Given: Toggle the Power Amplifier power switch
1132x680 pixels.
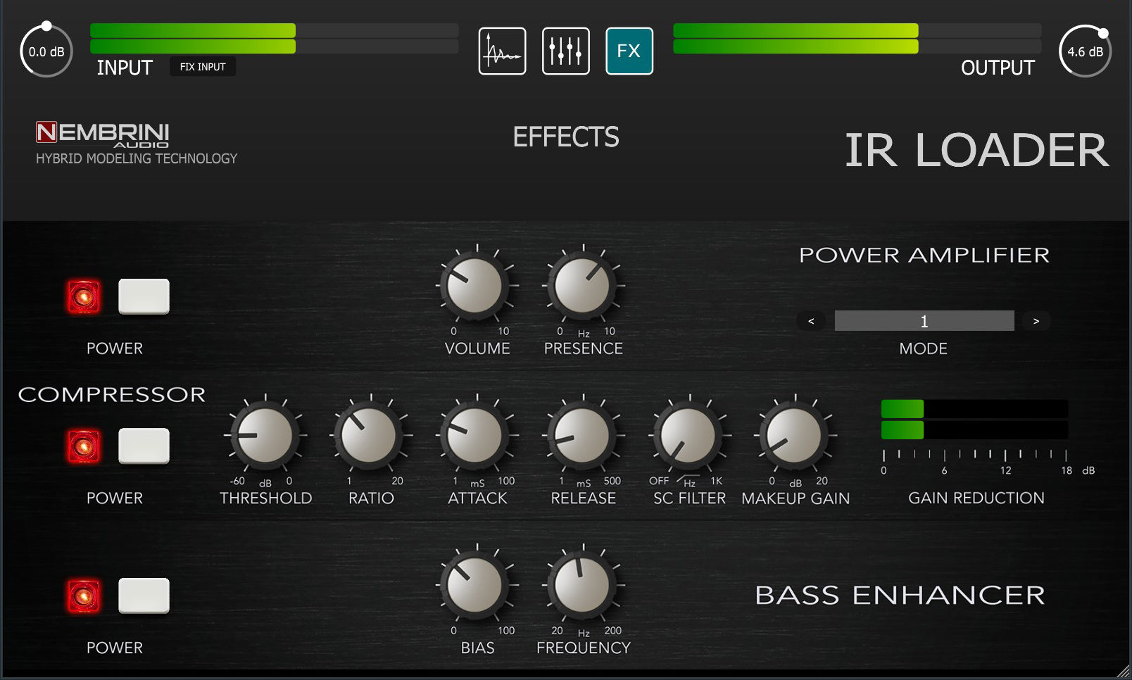Looking at the screenshot, I should 144,296.
